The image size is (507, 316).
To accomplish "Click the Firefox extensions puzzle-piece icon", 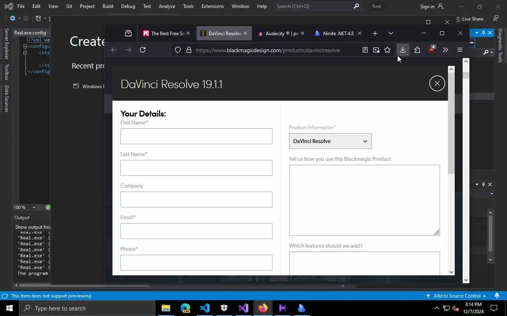I will point(417,50).
